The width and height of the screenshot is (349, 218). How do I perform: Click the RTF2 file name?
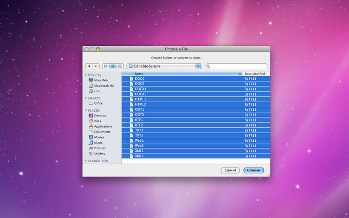click(x=139, y=125)
